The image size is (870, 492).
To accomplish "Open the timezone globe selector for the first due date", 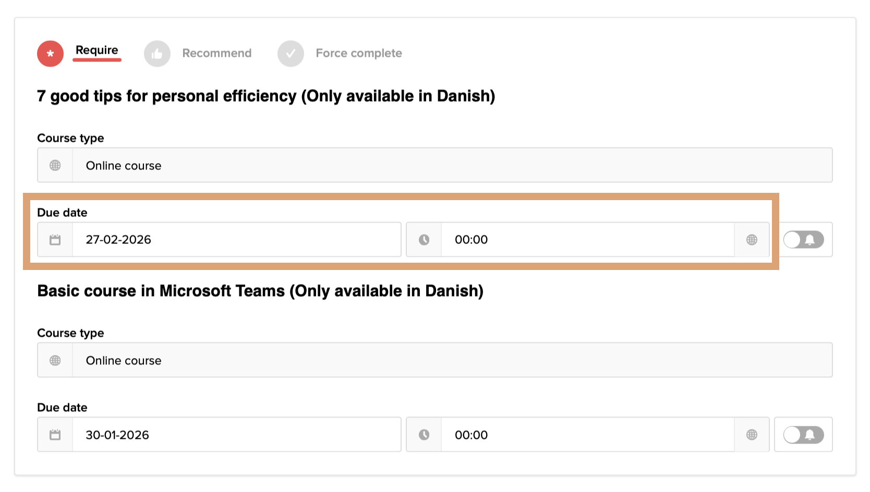I will (752, 240).
